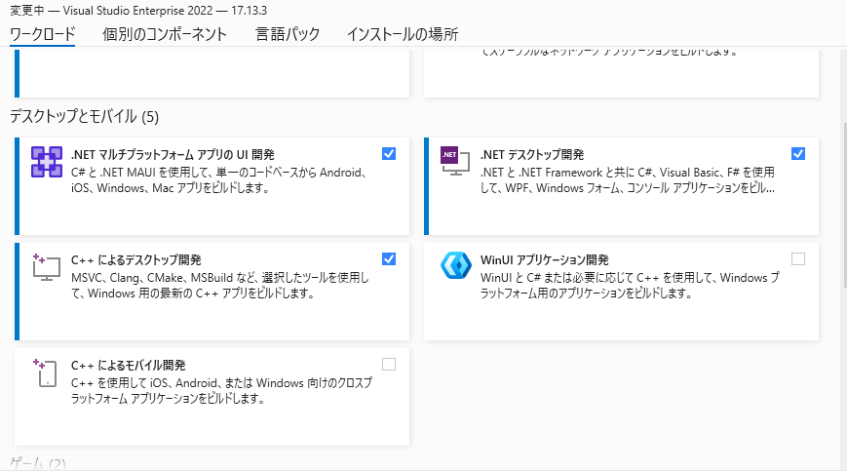Screen dimensions: 847x471
Task: Select the .NET デスクトップ開発 title text
Action: pyautogui.click(x=532, y=155)
